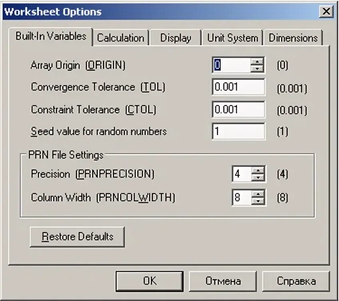The height and width of the screenshot is (301, 339).
Task: Click the Seed value for random numbers field
Action: (x=239, y=131)
